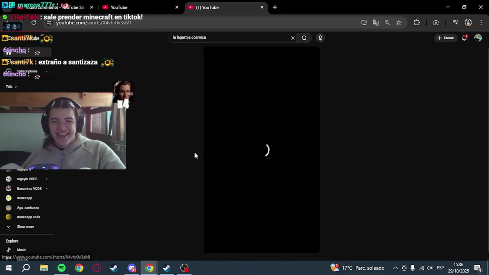489x275 pixels.
Task: Click the browser address bar URL
Action: tap(93, 23)
